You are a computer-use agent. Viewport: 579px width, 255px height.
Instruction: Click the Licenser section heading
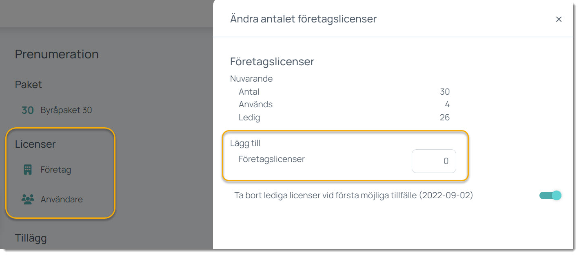tap(35, 144)
